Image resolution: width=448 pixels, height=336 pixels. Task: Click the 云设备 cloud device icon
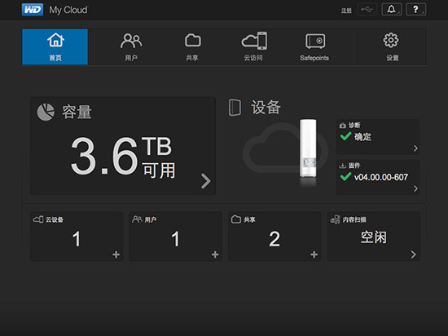[x=38, y=219]
